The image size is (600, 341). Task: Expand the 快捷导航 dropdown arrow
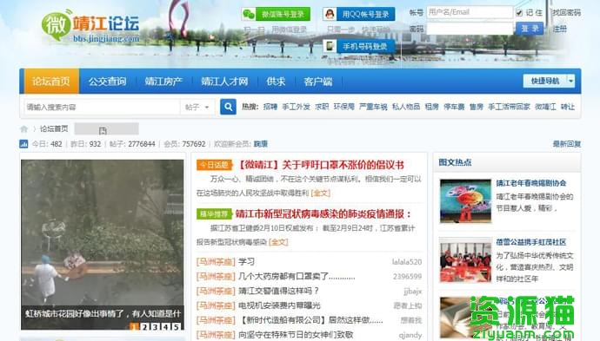[571, 81]
